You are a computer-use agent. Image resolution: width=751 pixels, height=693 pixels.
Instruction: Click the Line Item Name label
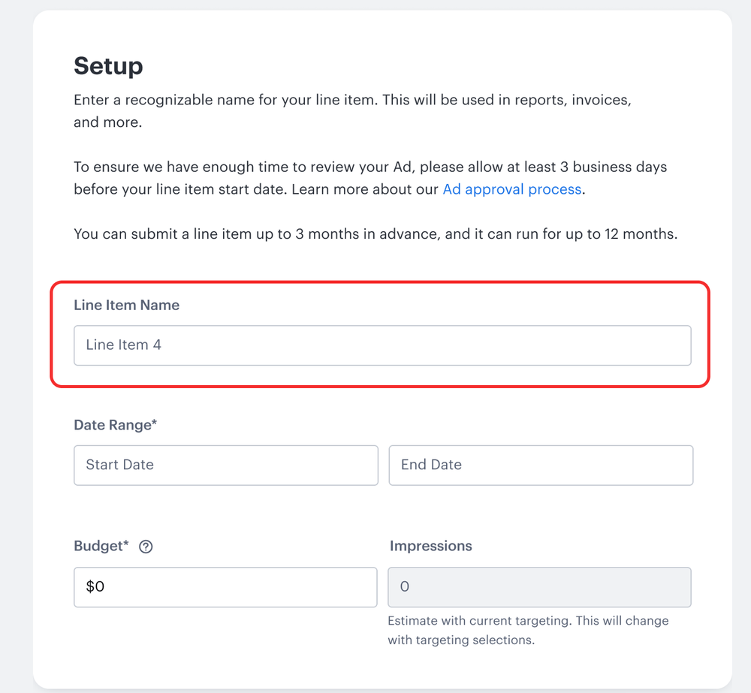126,305
